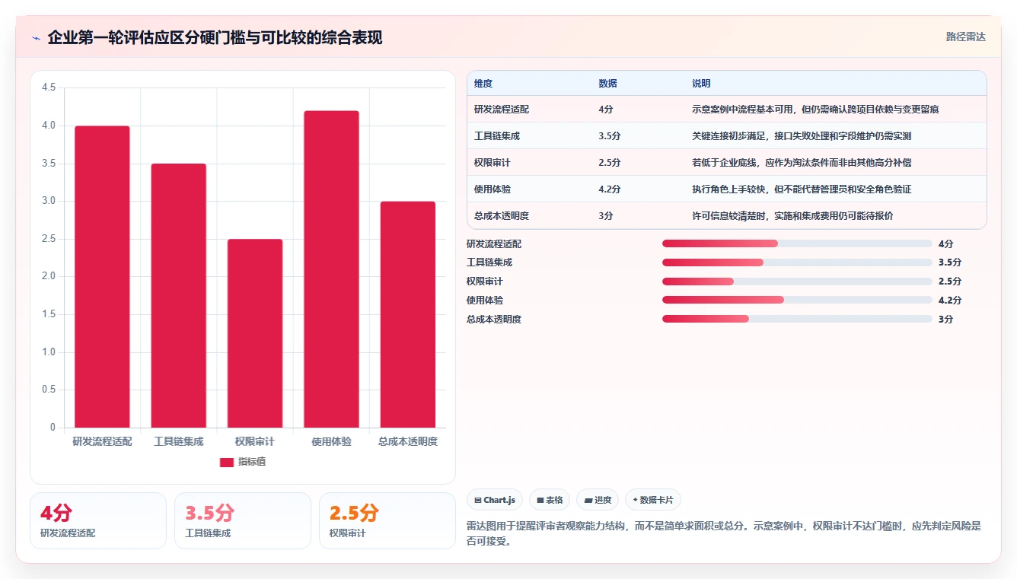
Task: Click the description beginning 许可信息较清楚时
Action: click(x=792, y=216)
